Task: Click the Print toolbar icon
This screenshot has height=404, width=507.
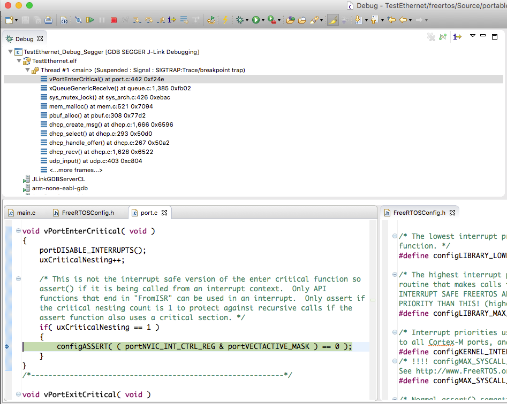Action: (49, 20)
